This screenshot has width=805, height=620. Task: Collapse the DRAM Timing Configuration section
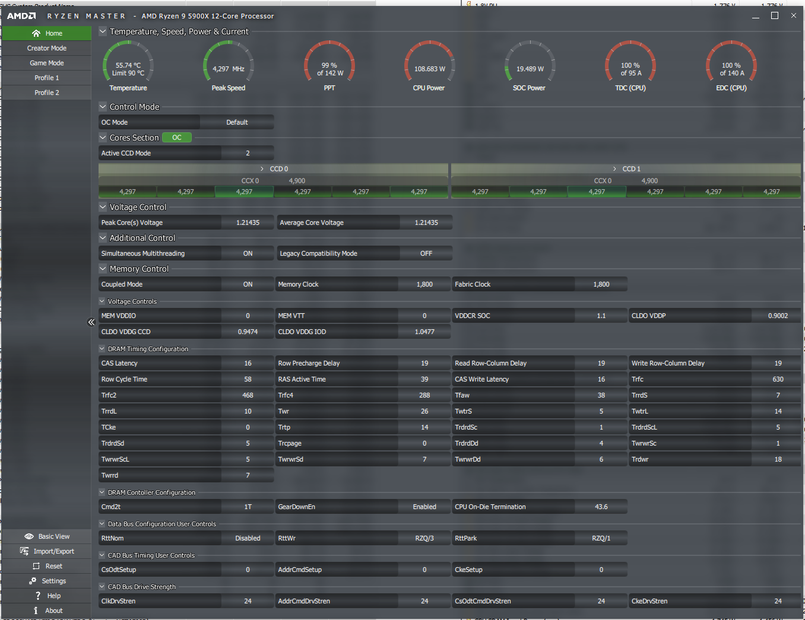point(102,349)
